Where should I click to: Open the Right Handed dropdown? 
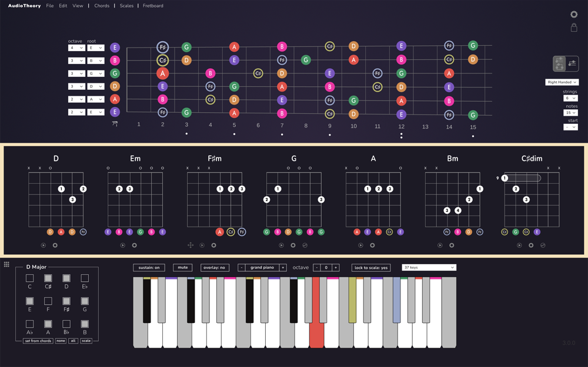[562, 82]
